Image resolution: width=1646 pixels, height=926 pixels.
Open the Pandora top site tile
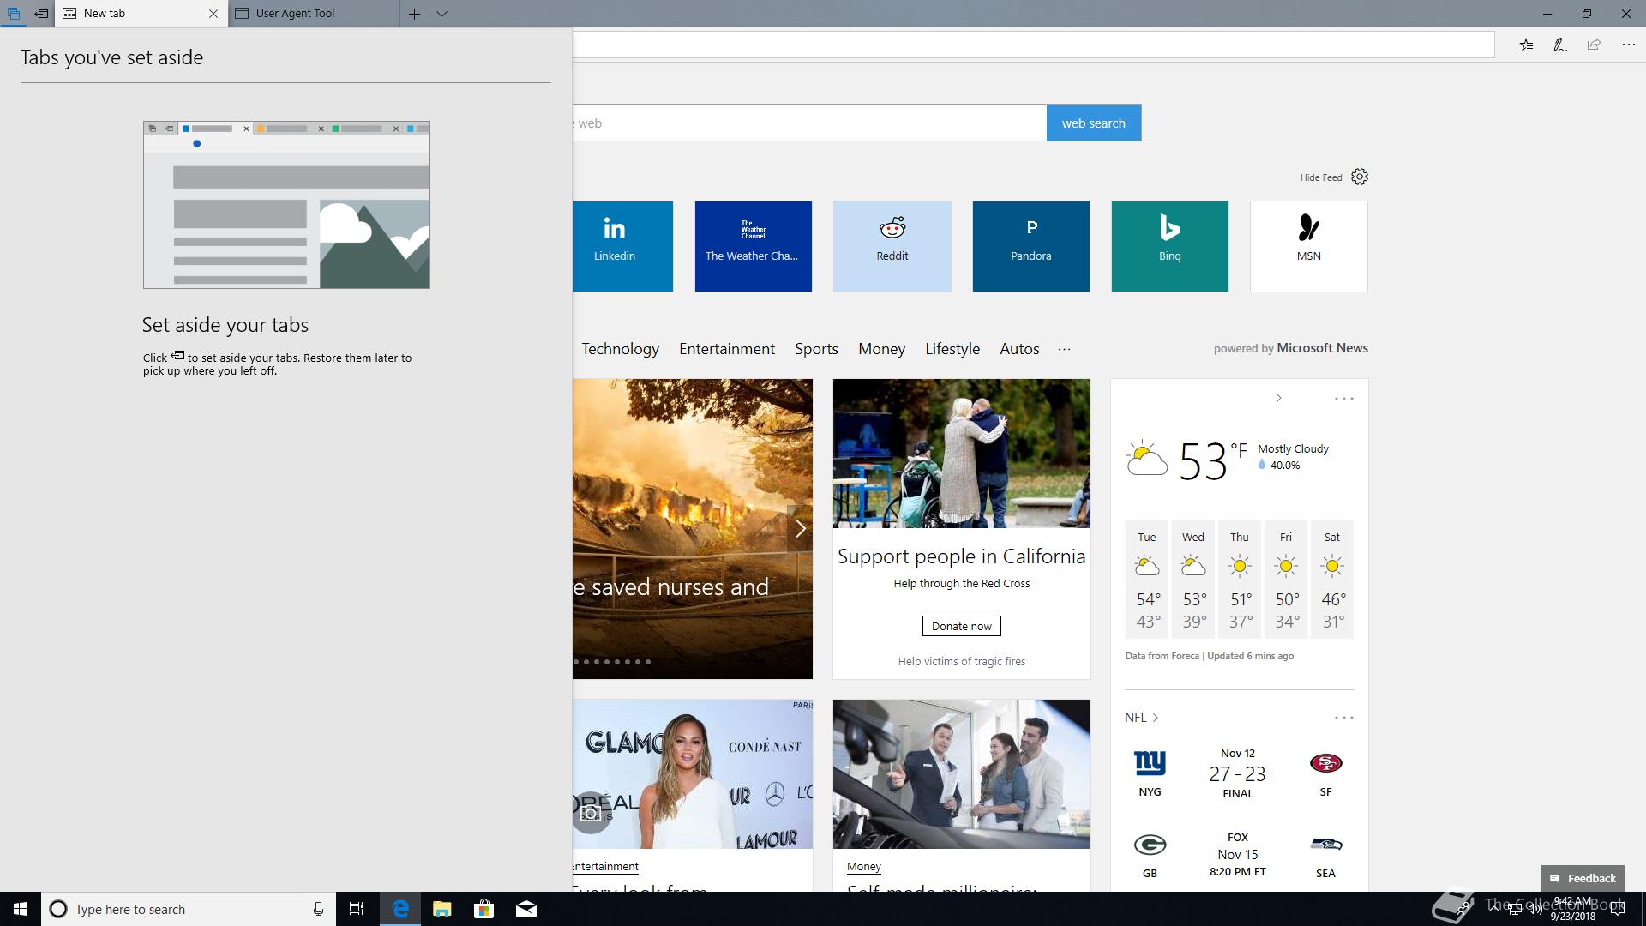(x=1030, y=246)
